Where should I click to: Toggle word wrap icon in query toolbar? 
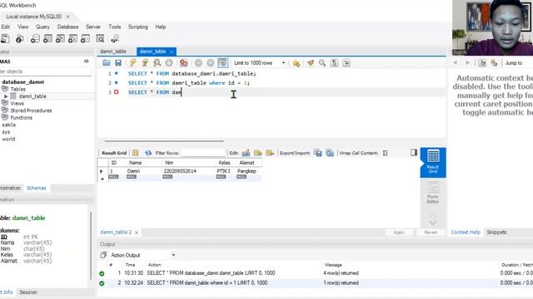[346, 63]
